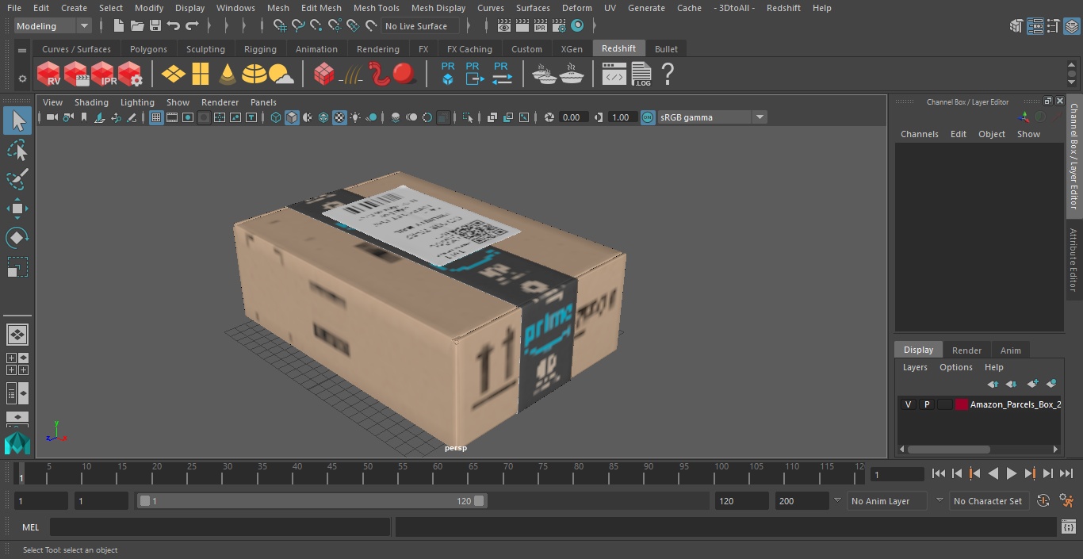Open the Mesh Tools menu
This screenshot has width=1083, height=559.
[376, 8]
